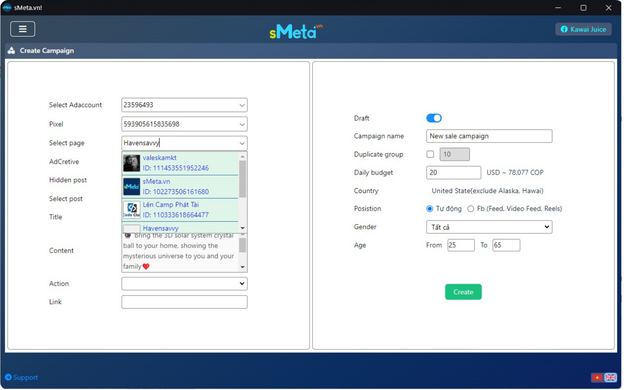This screenshot has width=624, height=390.
Task: Click the green Create button
Action: tap(463, 292)
